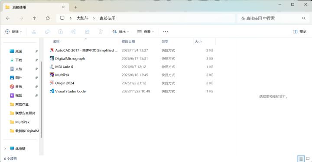Screen dimensions: 312x162
Task: Select the file name Origin 2024
Action: (65, 83)
